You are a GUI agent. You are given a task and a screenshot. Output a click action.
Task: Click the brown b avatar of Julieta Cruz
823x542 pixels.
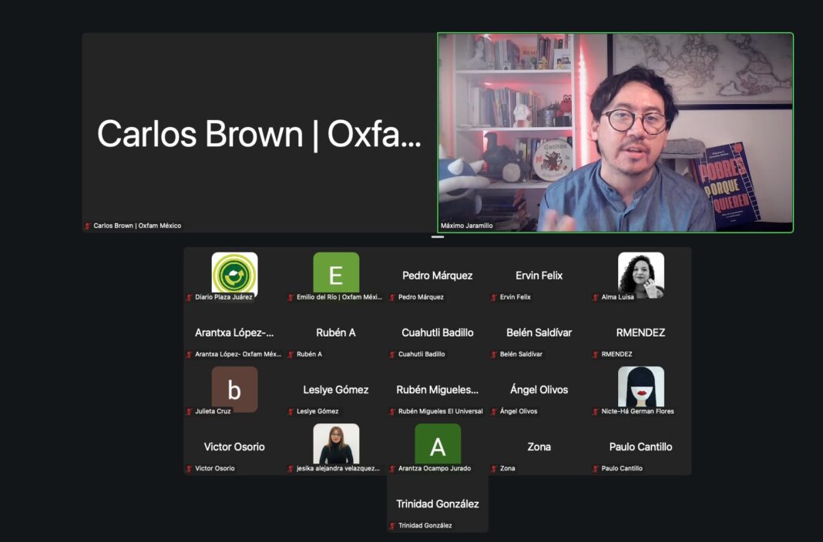click(x=234, y=389)
